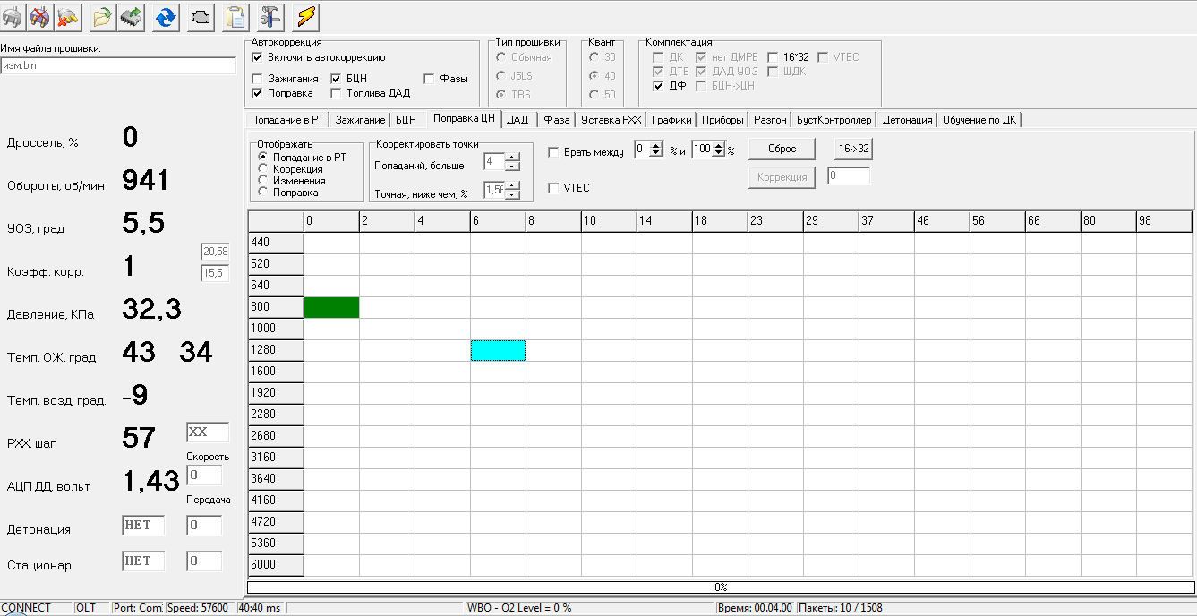This screenshot has width=1197, height=616.
Task: Click the 'Попаданий, больше' value field
Action: (494, 162)
